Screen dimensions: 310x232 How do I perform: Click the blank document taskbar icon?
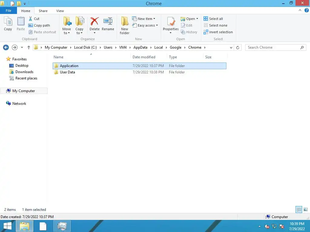pos(43,226)
